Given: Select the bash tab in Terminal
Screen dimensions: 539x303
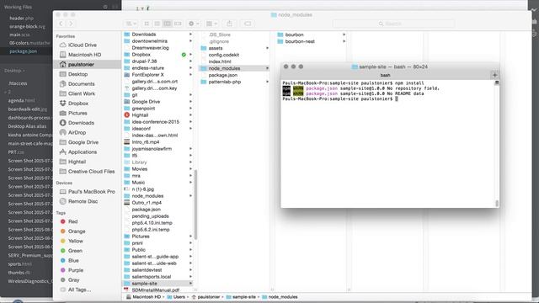Looking at the screenshot, I should (386, 75).
